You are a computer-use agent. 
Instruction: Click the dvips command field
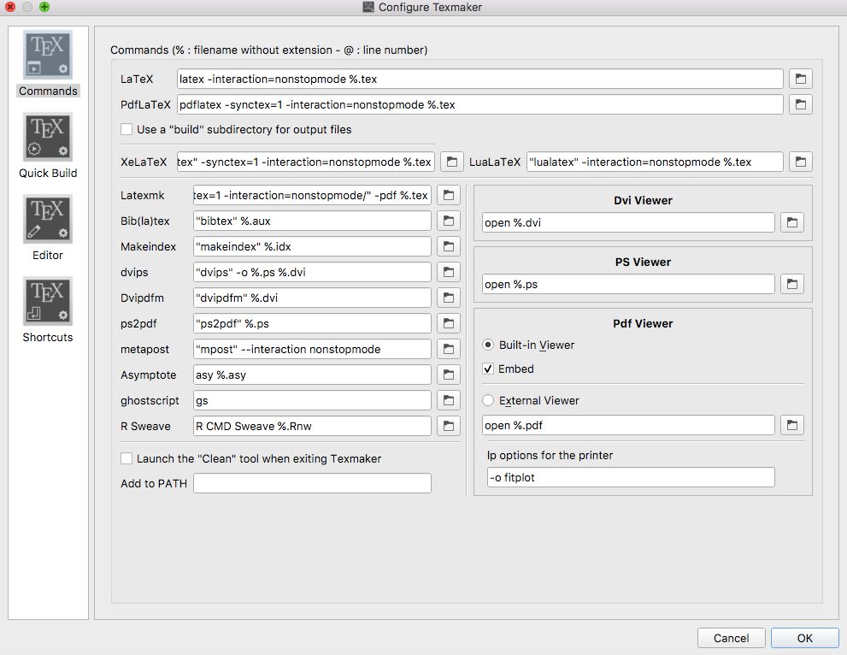coord(312,272)
